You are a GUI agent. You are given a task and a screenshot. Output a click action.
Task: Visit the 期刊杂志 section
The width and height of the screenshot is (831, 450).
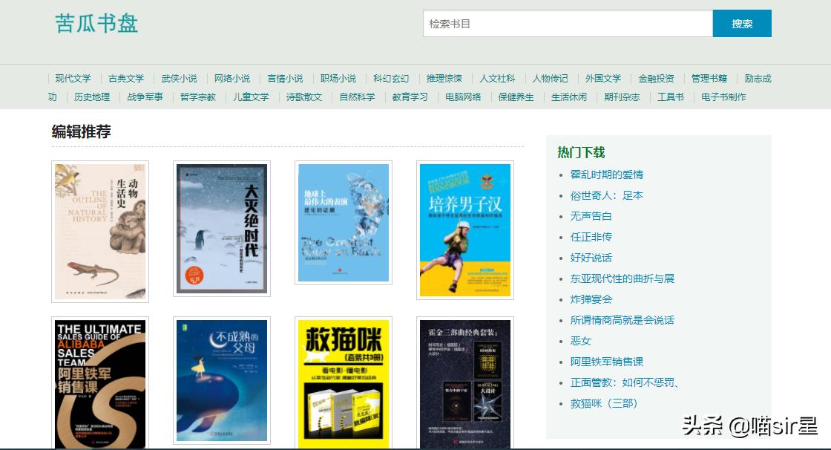622,97
